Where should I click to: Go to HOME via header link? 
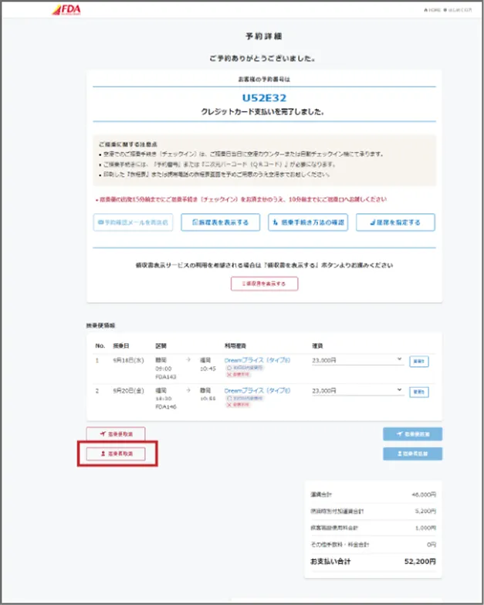click(432, 11)
